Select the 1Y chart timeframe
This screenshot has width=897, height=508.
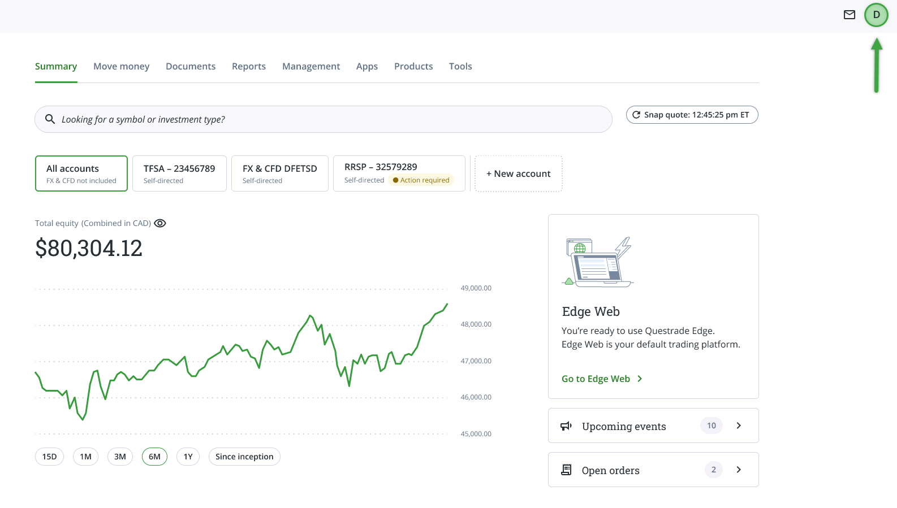point(188,456)
